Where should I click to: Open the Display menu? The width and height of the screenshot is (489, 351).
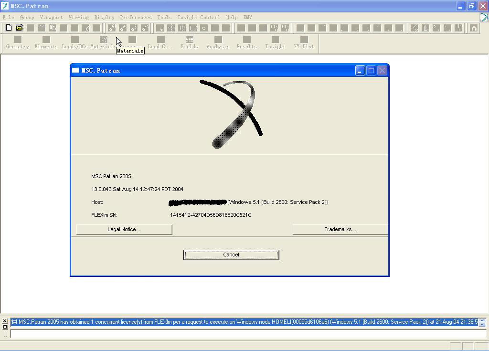pyautogui.click(x=105, y=18)
